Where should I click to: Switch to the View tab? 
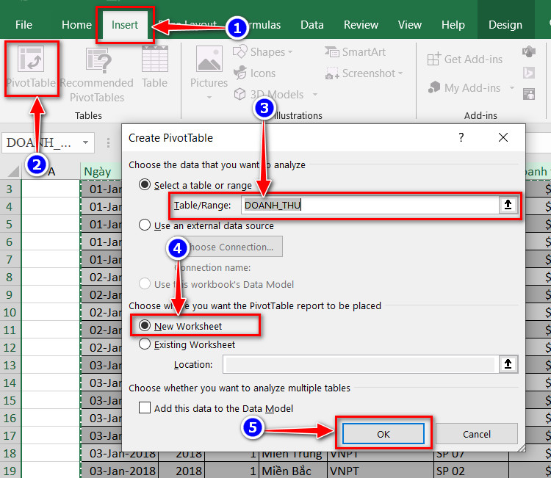pos(410,24)
